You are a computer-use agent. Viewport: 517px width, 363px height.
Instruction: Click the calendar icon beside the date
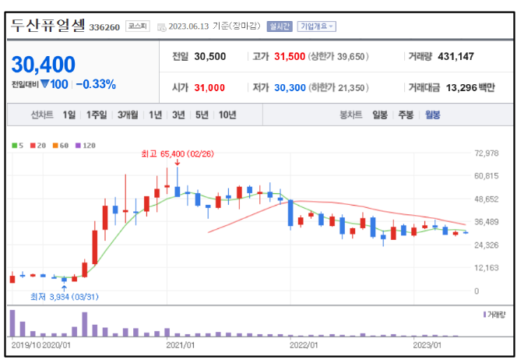[162, 27]
